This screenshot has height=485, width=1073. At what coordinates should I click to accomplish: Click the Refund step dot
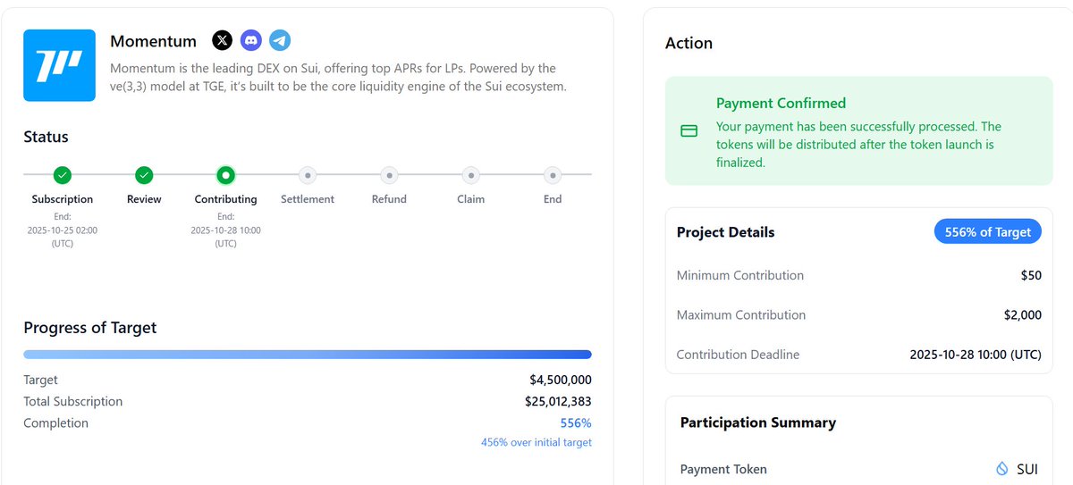coord(389,175)
